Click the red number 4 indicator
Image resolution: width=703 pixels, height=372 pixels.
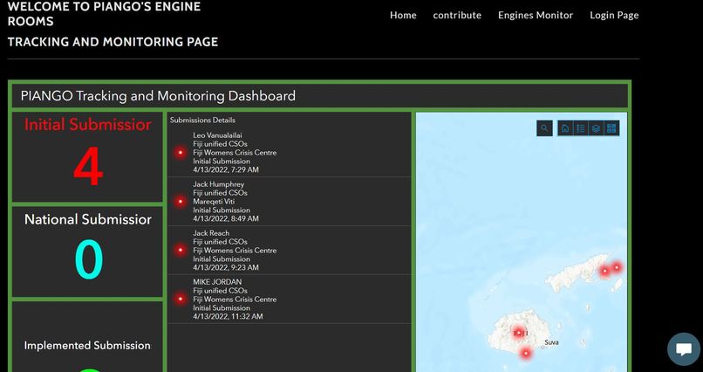click(x=88, y=168)
